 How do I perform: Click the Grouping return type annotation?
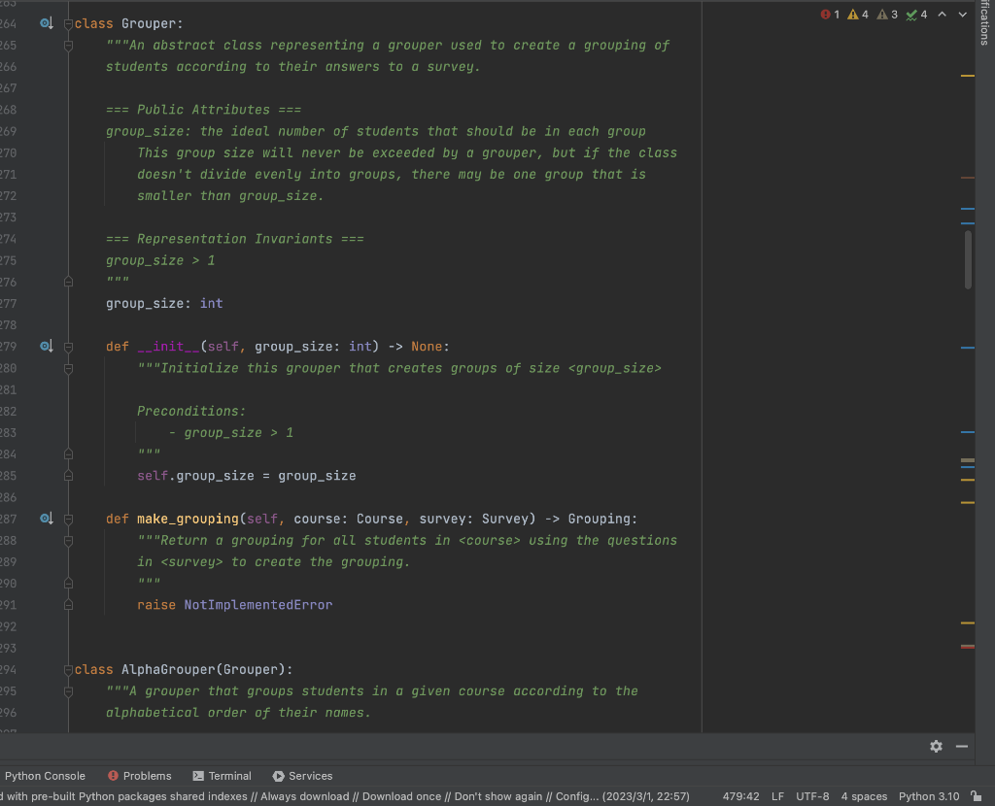pos(599,519)
